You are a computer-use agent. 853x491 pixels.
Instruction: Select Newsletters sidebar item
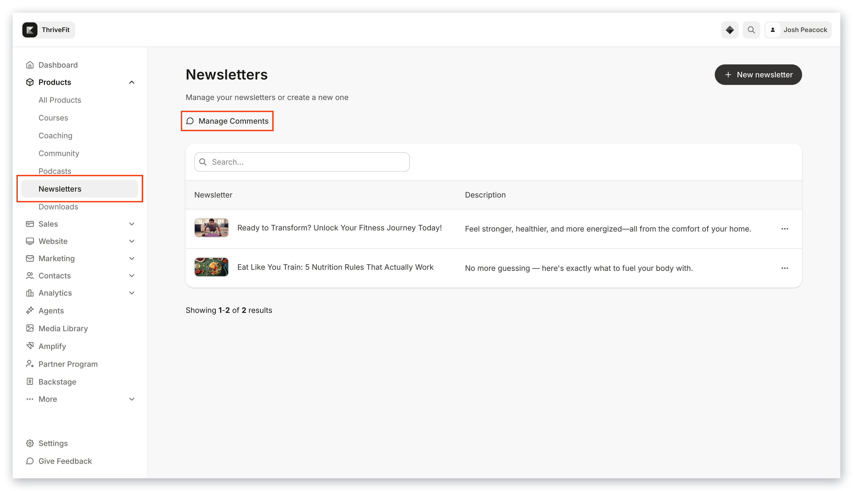tap(79, 189)
